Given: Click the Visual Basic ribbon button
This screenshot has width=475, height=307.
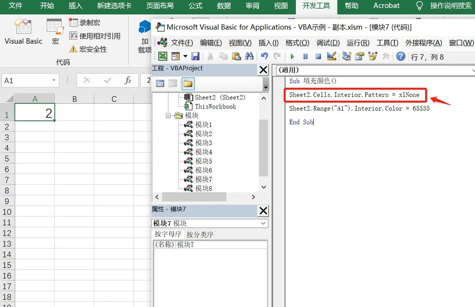Looking at the screenshot, I should [23, 32].
